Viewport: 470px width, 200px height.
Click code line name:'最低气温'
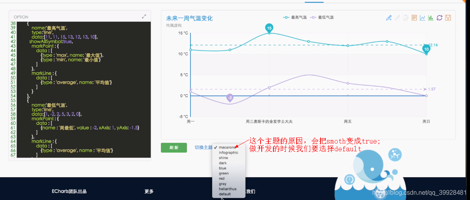pyautogui.click(x=49, y=105)
